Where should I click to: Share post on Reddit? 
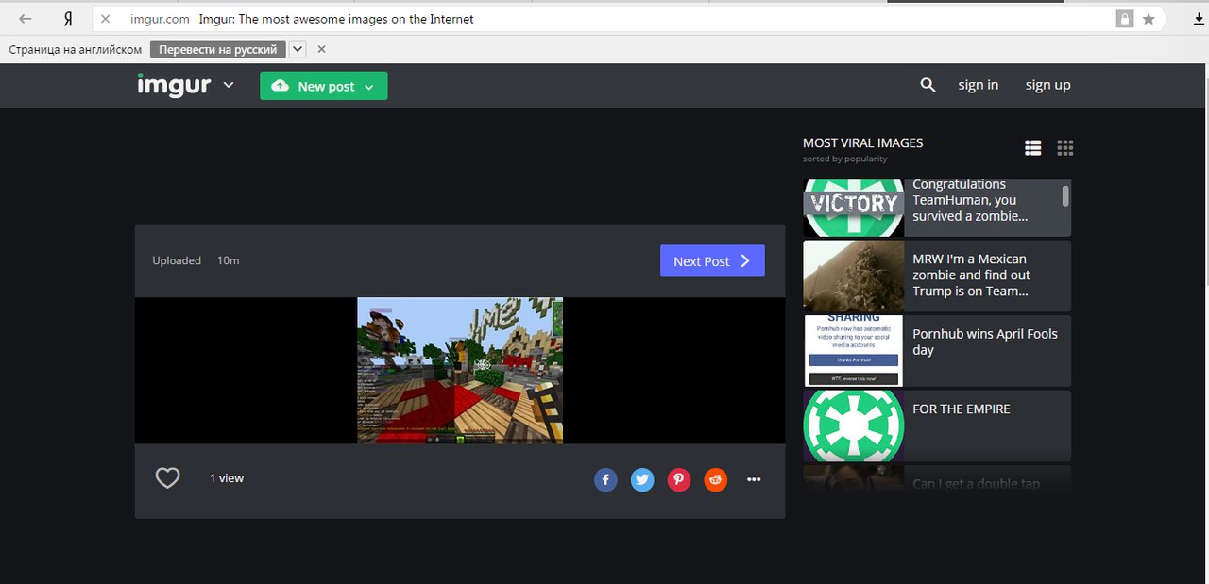click(x=716, y=480)
